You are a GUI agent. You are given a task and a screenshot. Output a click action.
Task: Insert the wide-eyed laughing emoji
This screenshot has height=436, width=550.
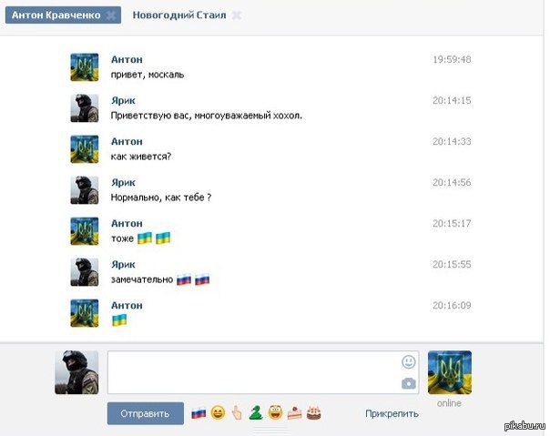[x=275, y=413]
